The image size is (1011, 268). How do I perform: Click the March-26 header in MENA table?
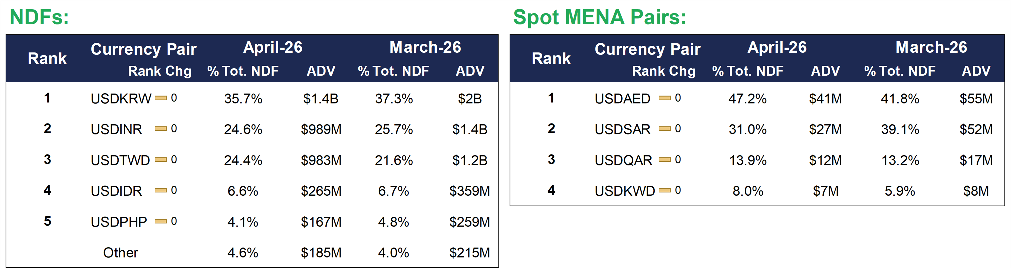931,47
